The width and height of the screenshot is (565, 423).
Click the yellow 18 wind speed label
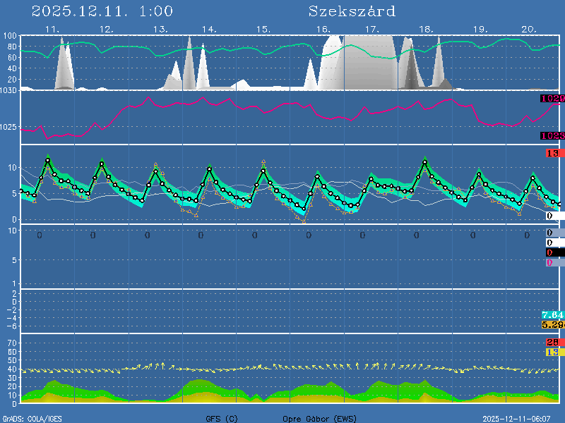(x=552, y=352)
